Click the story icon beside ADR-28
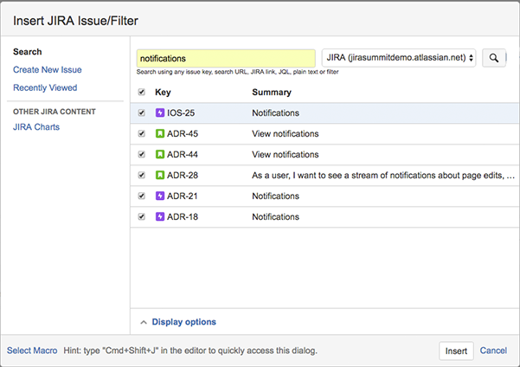Viewport: 520px width, 367px height. [x=160, y=175]
